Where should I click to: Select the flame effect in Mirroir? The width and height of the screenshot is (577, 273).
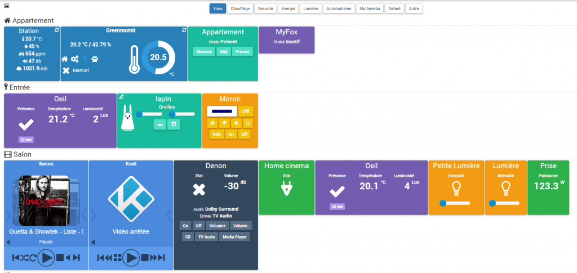(x=212, y=123)
